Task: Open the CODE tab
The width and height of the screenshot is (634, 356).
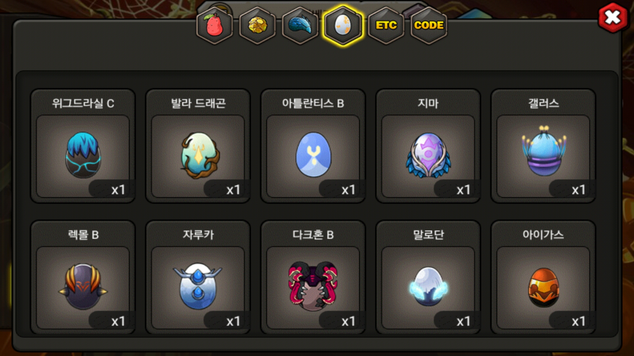Action: pos(429,25)
